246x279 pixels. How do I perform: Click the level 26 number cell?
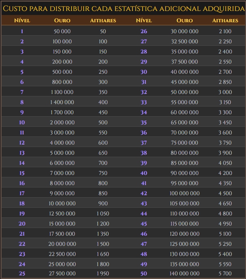(x=144, y=31)
